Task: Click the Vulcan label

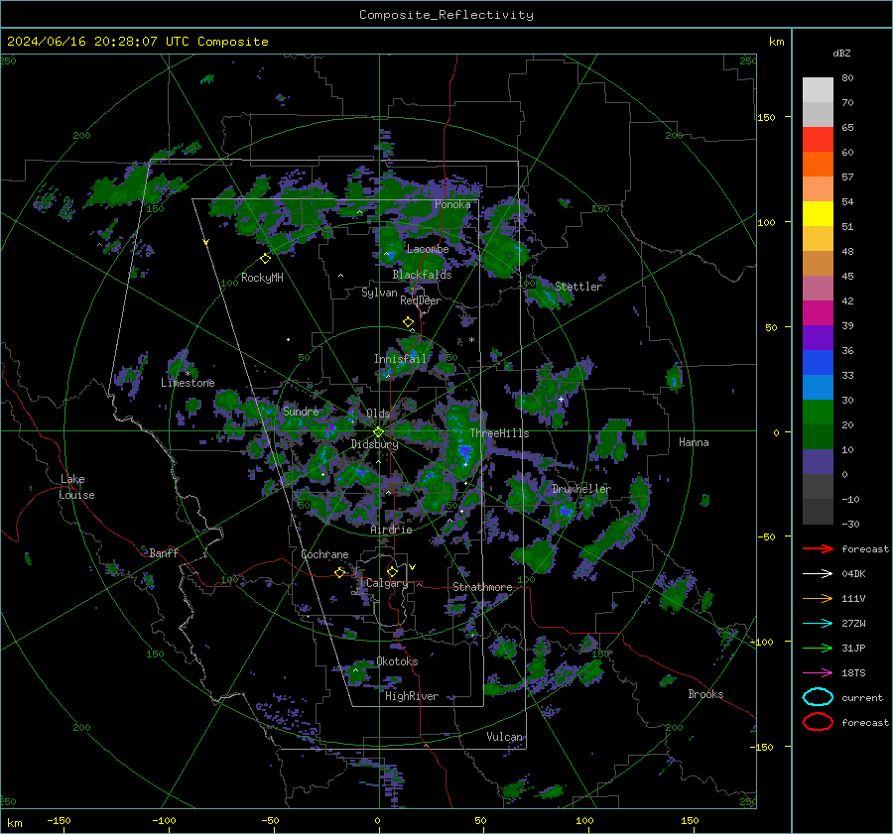Action: (505, 737)
